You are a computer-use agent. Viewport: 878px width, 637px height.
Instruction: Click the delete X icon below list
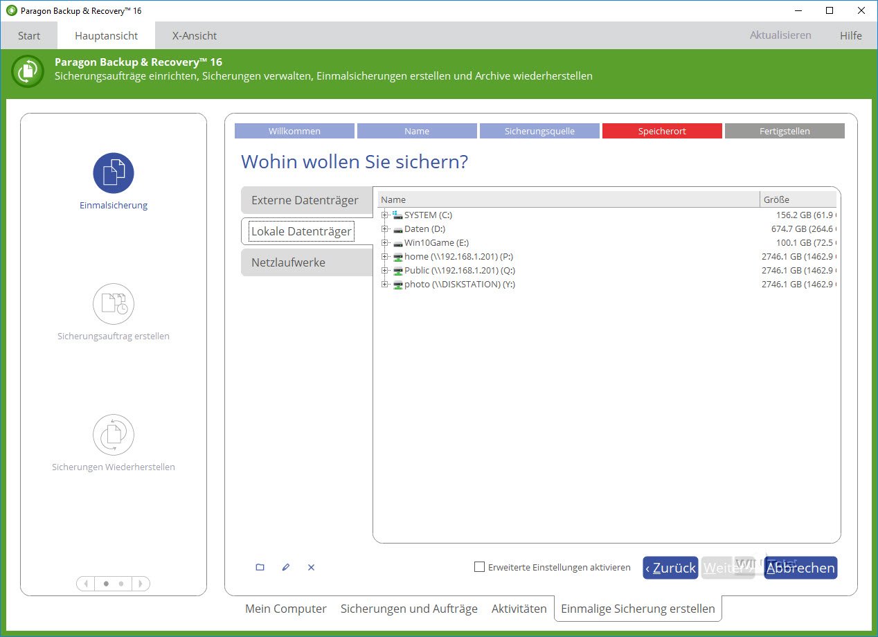click(x=311, y=567)
